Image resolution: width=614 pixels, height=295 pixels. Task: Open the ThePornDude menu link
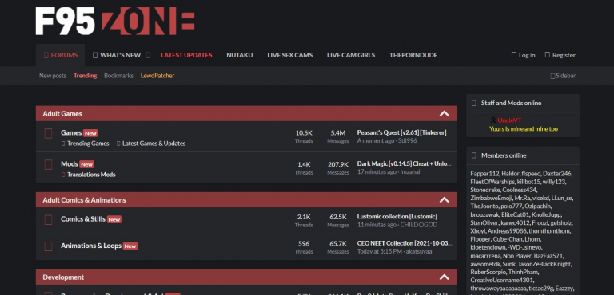(x=413, y=55)
